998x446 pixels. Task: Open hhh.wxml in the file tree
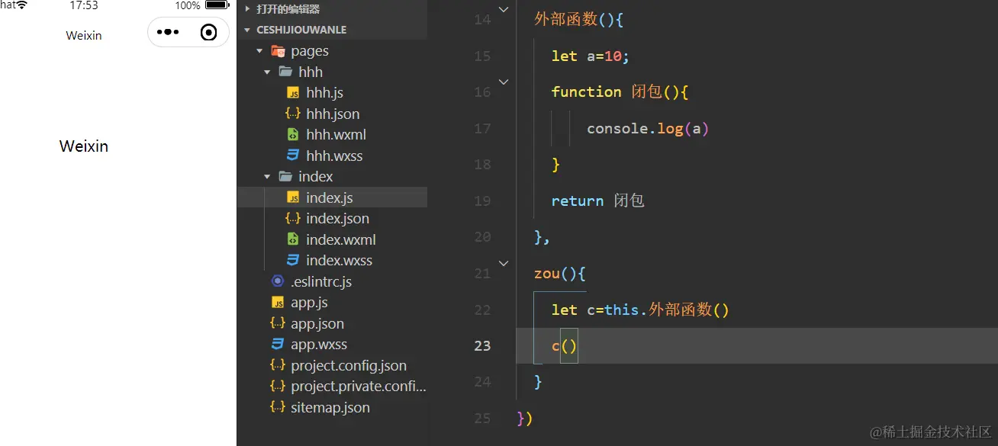click(336, 134)
